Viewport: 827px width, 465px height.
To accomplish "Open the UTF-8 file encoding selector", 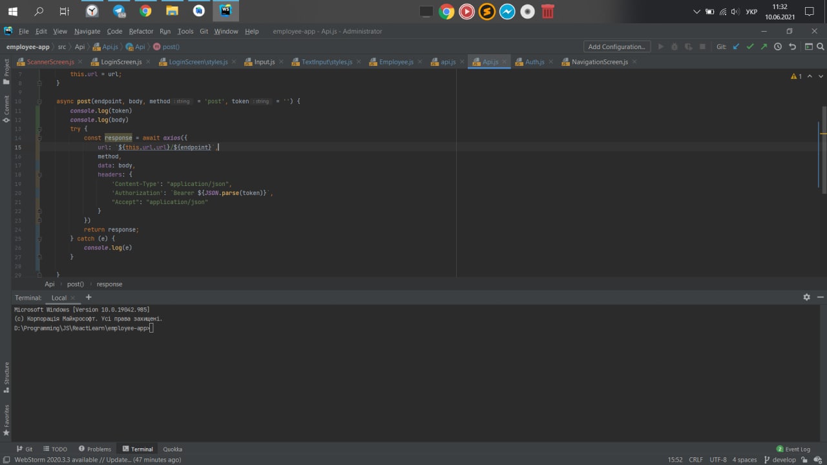I will point(718,460).
